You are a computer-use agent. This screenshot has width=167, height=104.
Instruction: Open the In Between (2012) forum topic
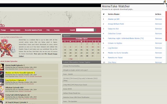point(80,80)
